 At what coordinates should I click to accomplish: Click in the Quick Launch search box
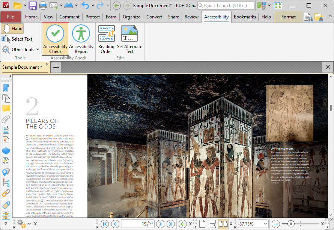pos(226,6)
